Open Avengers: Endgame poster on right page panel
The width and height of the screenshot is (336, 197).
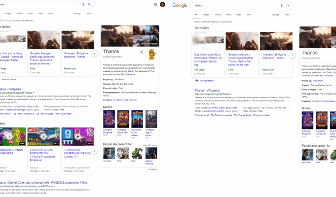(307, 121)
